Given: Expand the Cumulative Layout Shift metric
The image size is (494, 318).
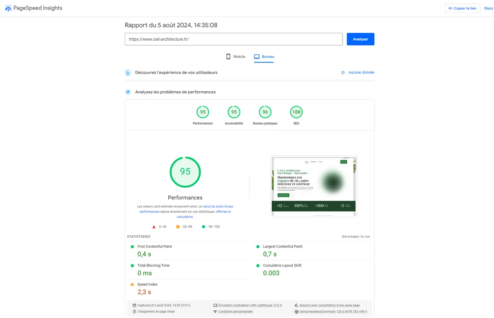Looking at the screenshot, I should click(312, 270).
